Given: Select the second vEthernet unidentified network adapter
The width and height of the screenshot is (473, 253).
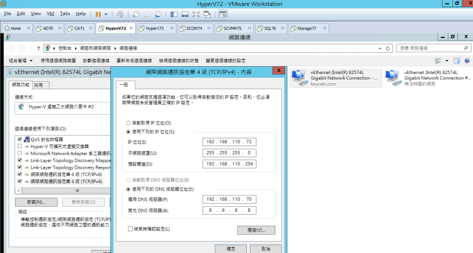Looking at the screenshot, I should tap(392, 76).
